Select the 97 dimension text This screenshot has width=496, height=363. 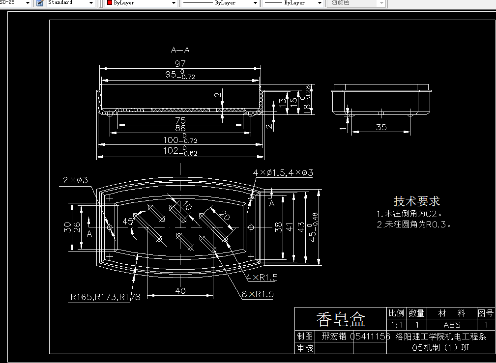pos(180,63)
